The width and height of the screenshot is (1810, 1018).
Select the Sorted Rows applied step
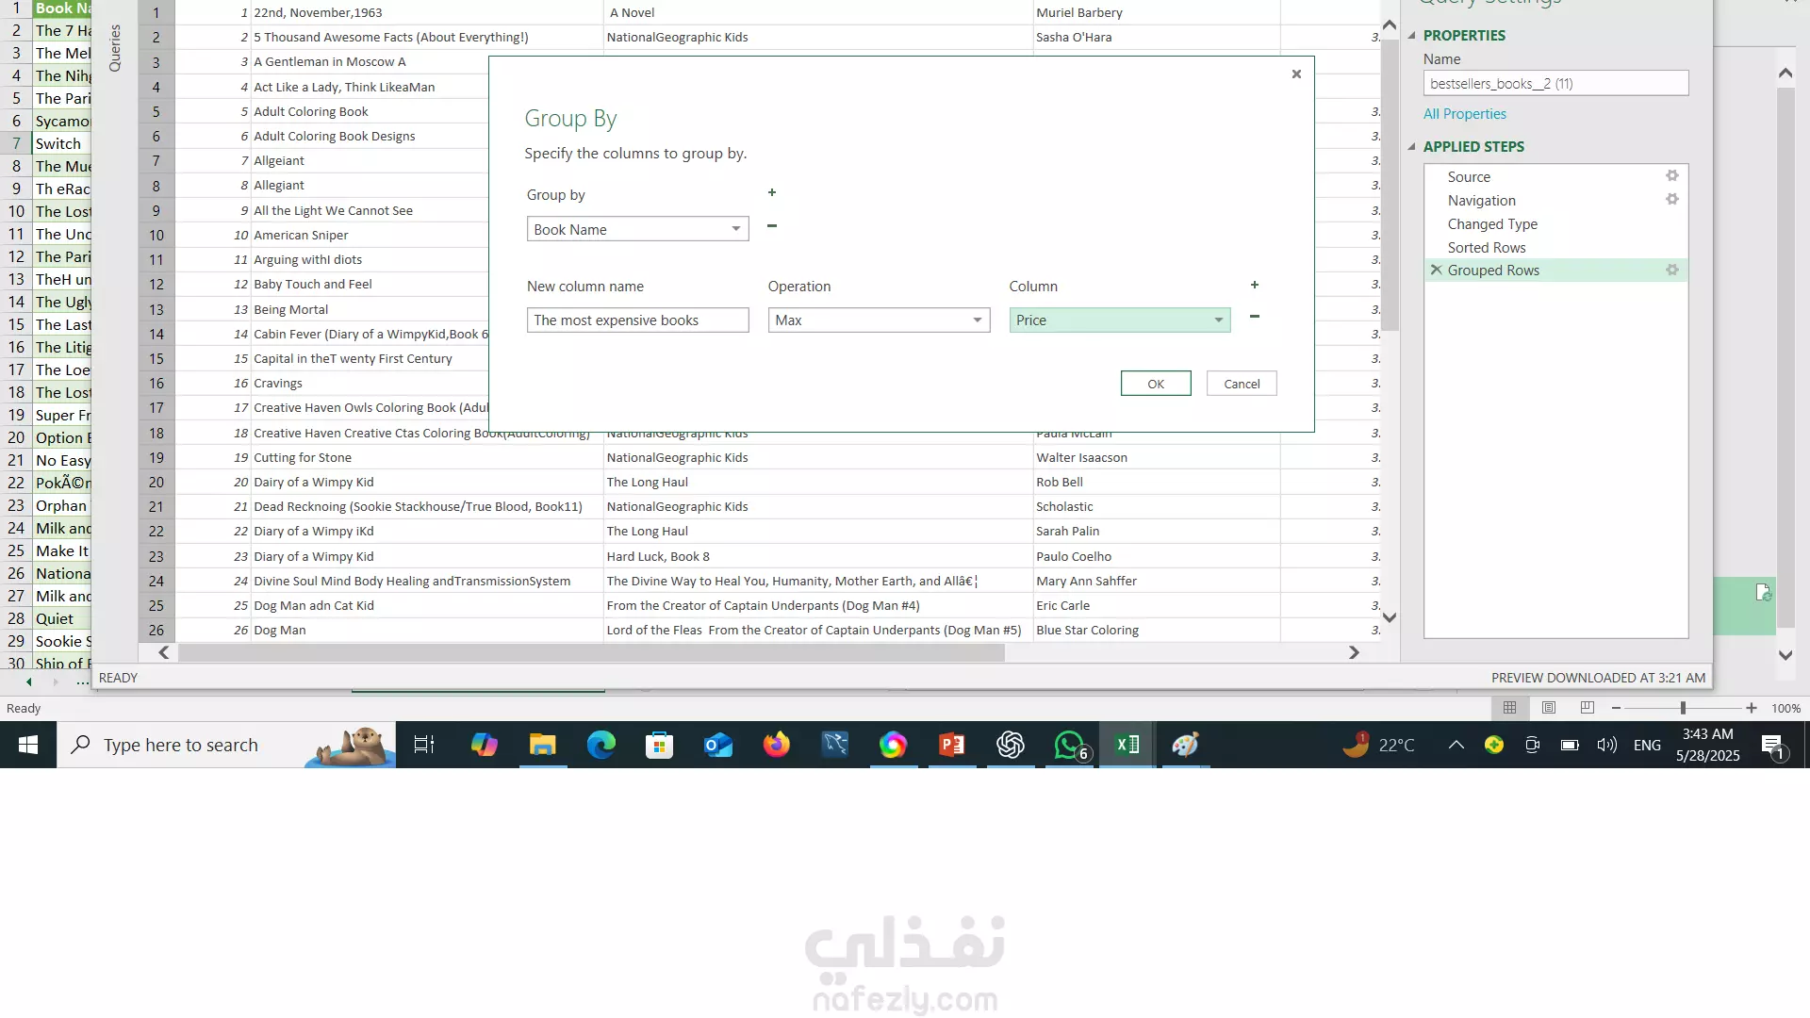tap(1487, 248)
